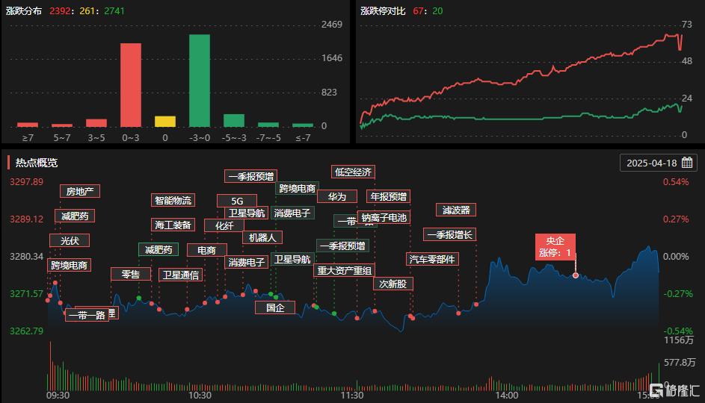The height and width of the screenshot is (403, 705).
Task: Open the 2025-04-18 date picker field
Action: point(650,163)
